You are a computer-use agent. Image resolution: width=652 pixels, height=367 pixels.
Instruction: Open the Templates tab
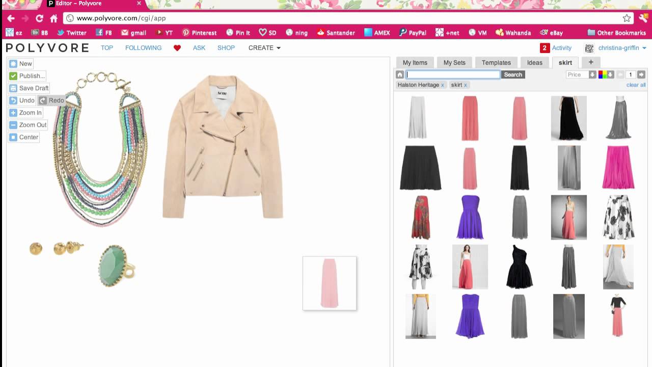[x=496, y=63]
